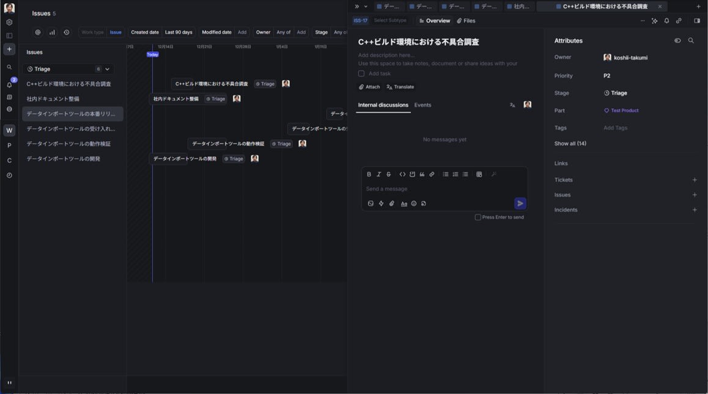Open search from the left sidebar

click(x=9, y=67)
